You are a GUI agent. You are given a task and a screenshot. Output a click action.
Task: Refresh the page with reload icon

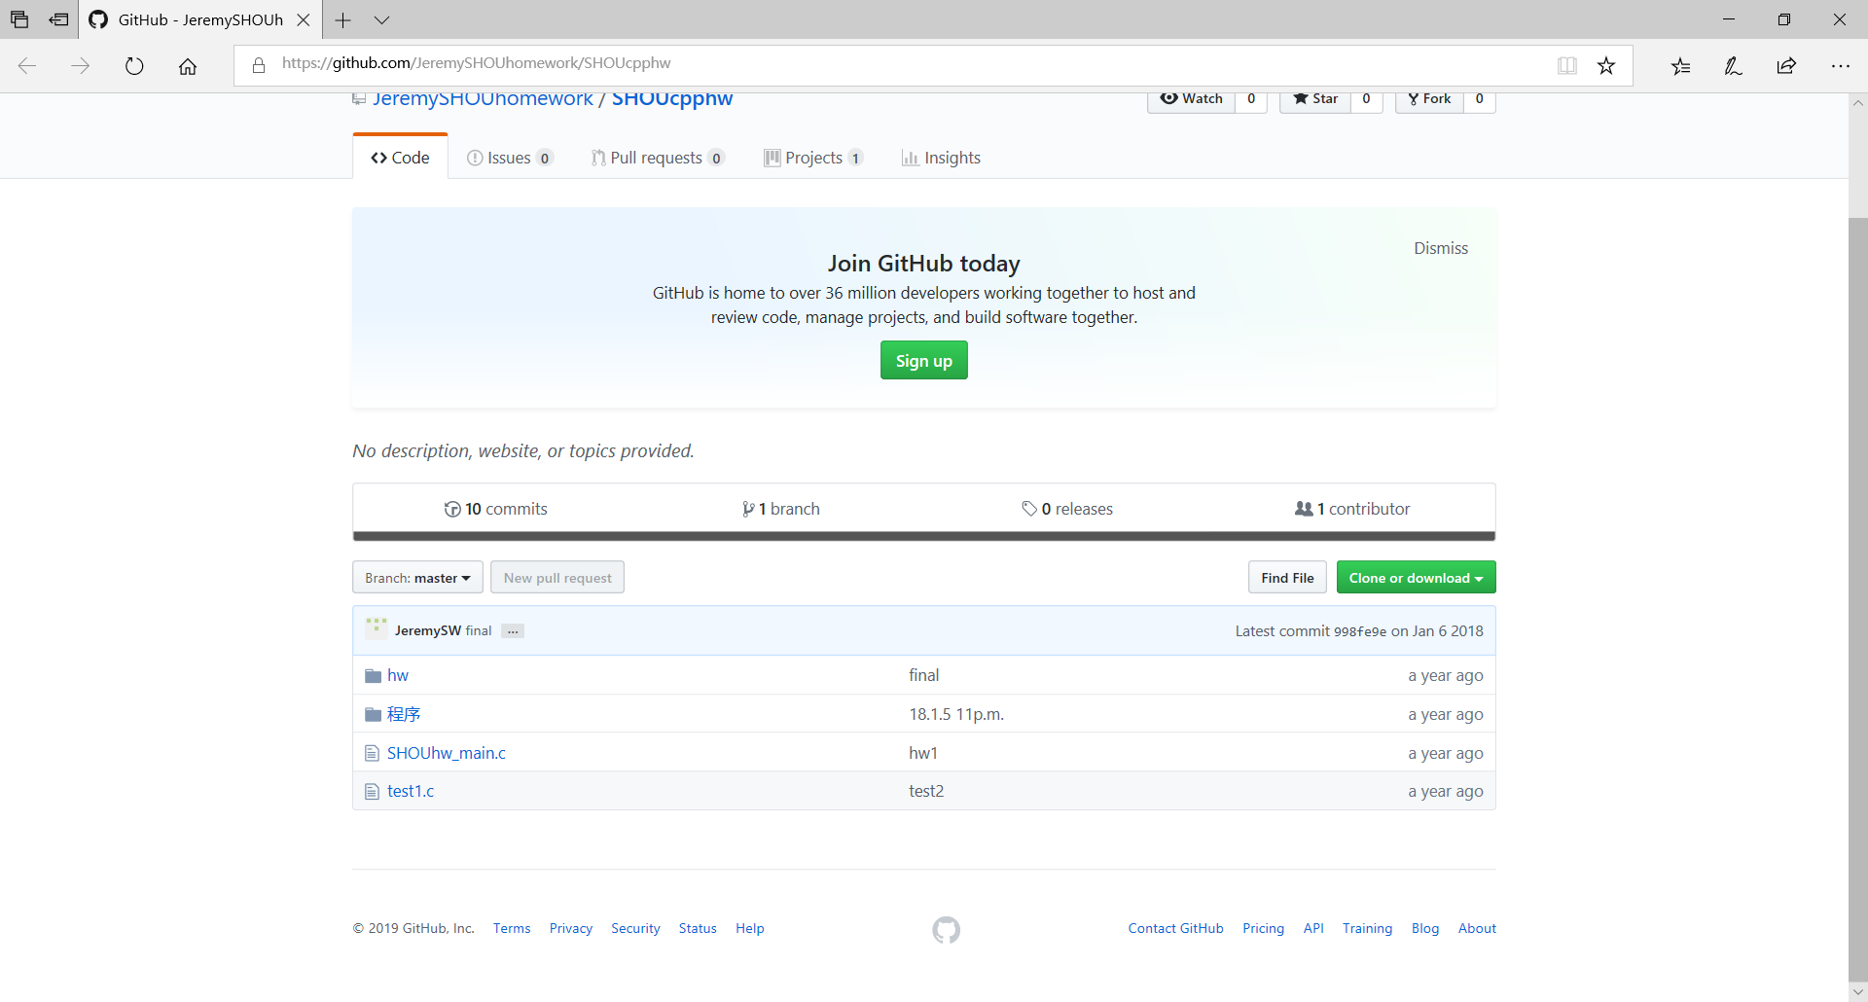[134, 65]
